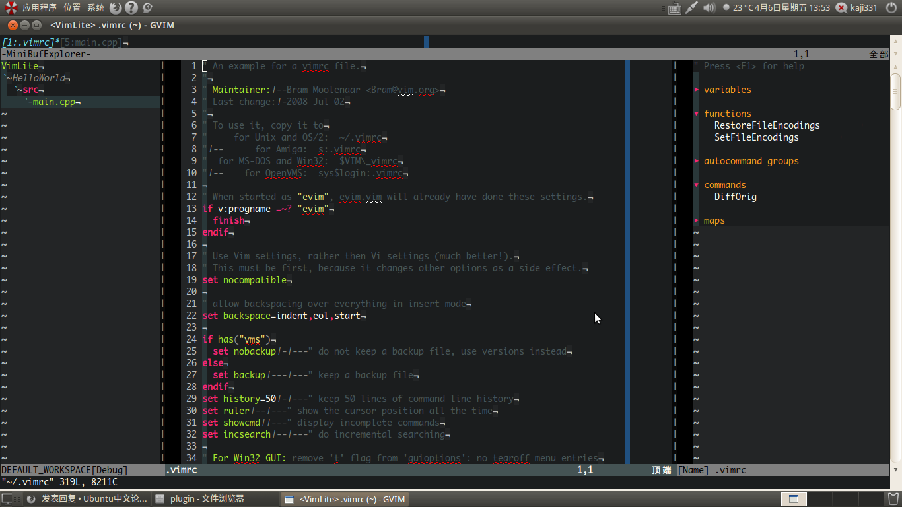Click the 'if has("vms")' line

pos(237,339)
